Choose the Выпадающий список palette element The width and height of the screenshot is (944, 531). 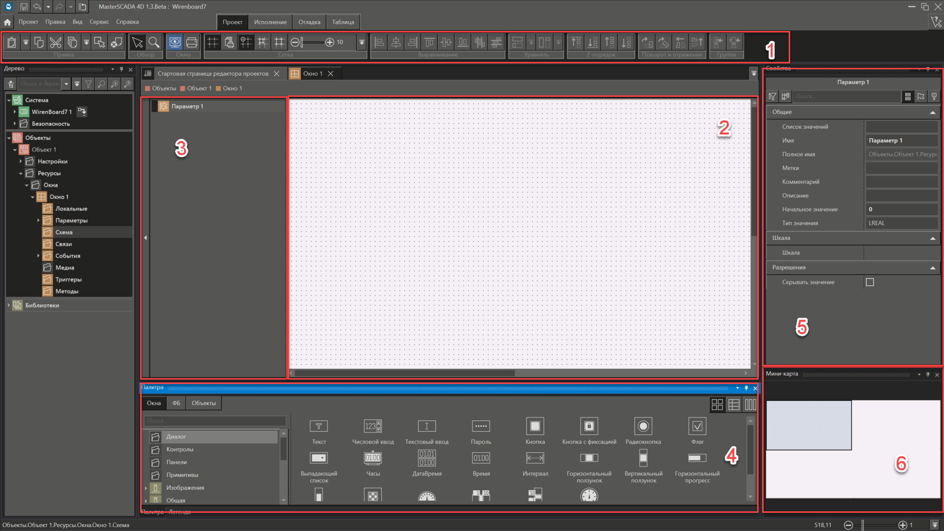click(319, 467)
